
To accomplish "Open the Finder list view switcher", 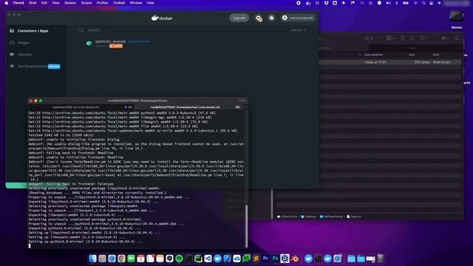I will point(370,38).
